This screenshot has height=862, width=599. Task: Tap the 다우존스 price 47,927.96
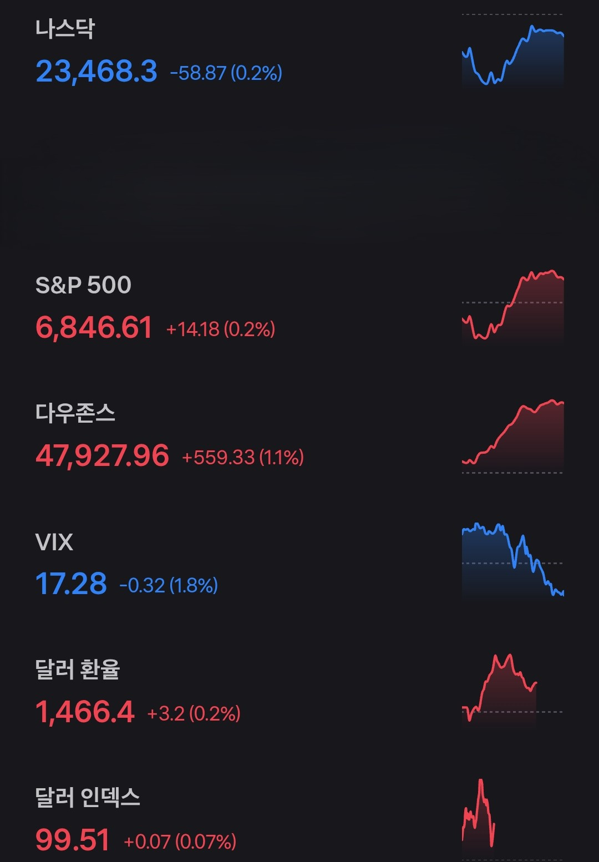102,456
